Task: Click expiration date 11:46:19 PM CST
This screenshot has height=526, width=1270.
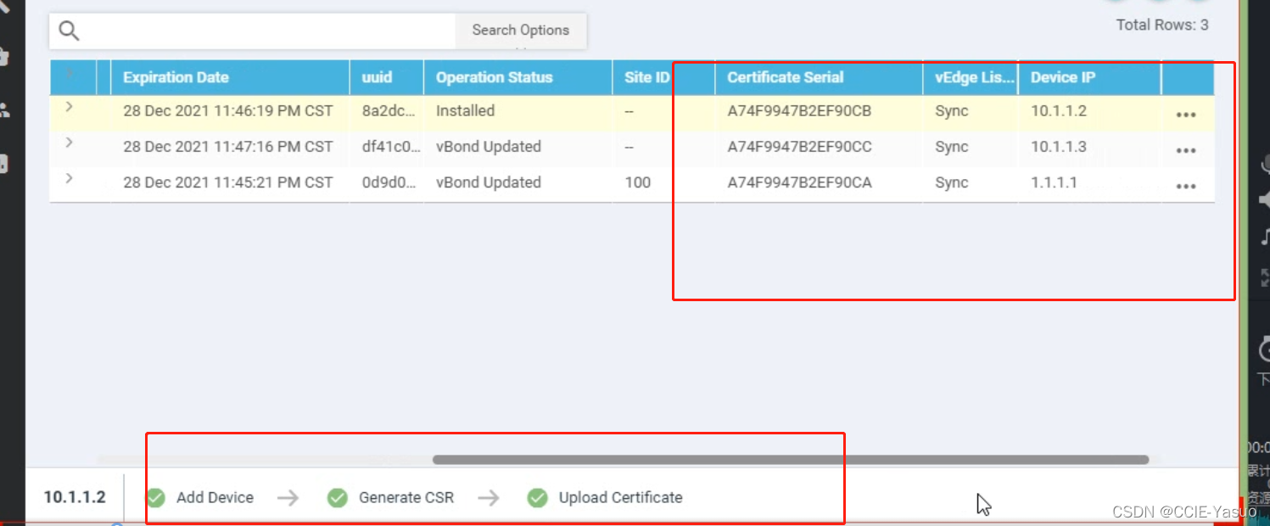Action: click(228, 111)
